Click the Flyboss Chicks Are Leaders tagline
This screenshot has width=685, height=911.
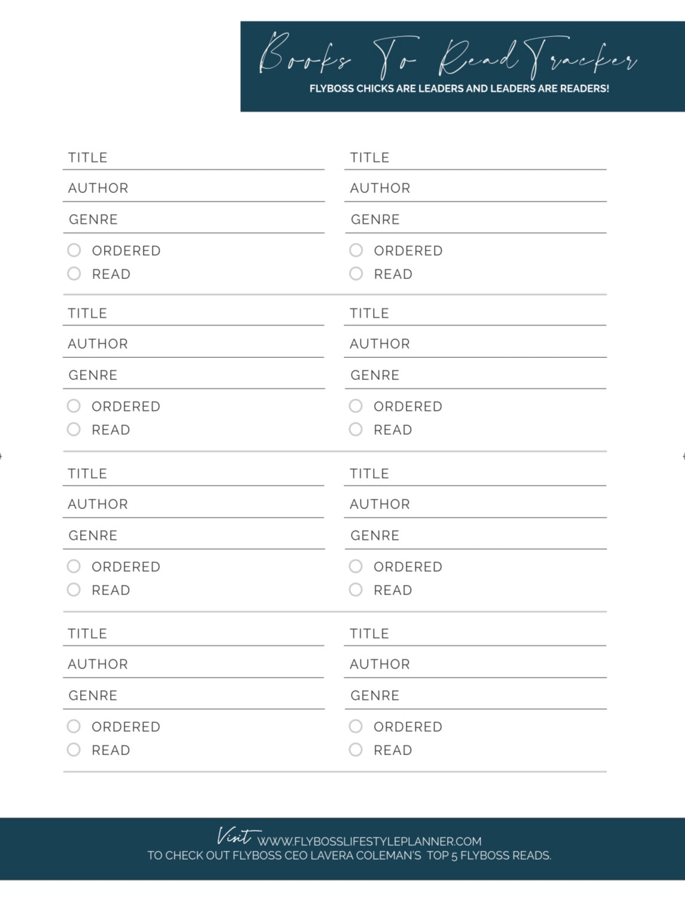click(459, 89)
